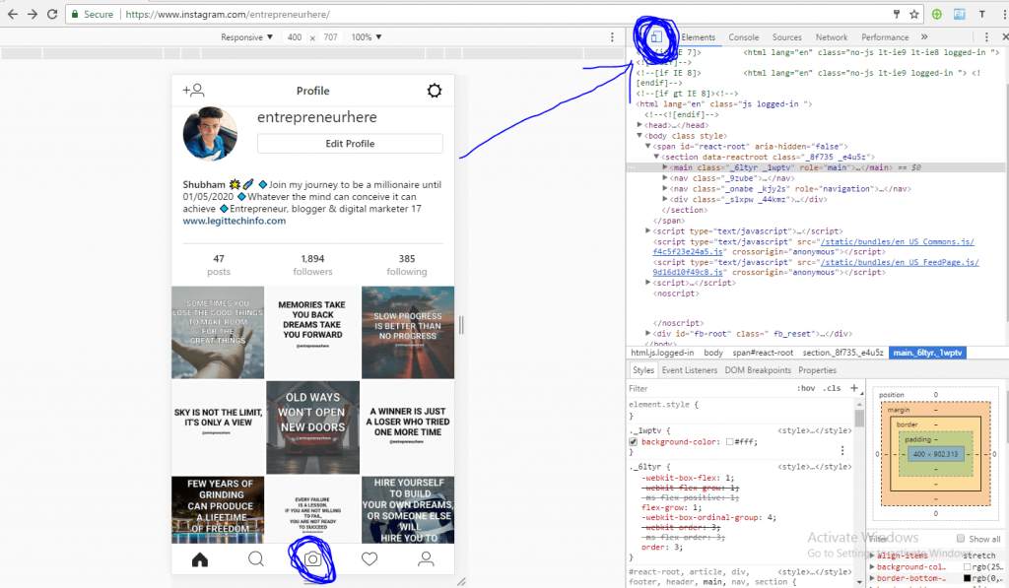Open the Responsive device dropdown
This screenshot has height=588, width=1009.
[x=243, y=36]
